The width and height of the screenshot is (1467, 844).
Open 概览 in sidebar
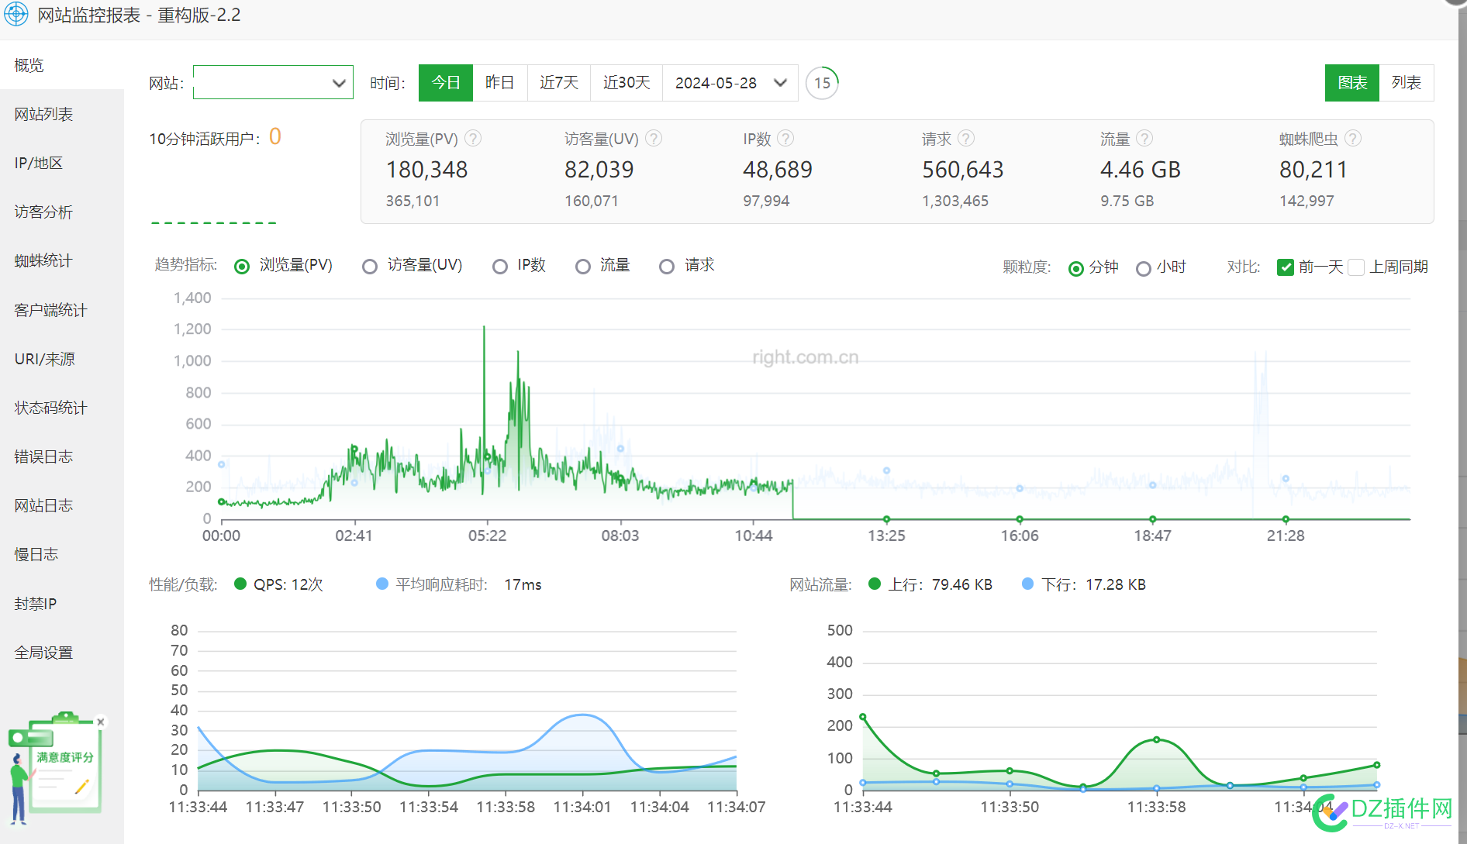click(x=62, y=65)
